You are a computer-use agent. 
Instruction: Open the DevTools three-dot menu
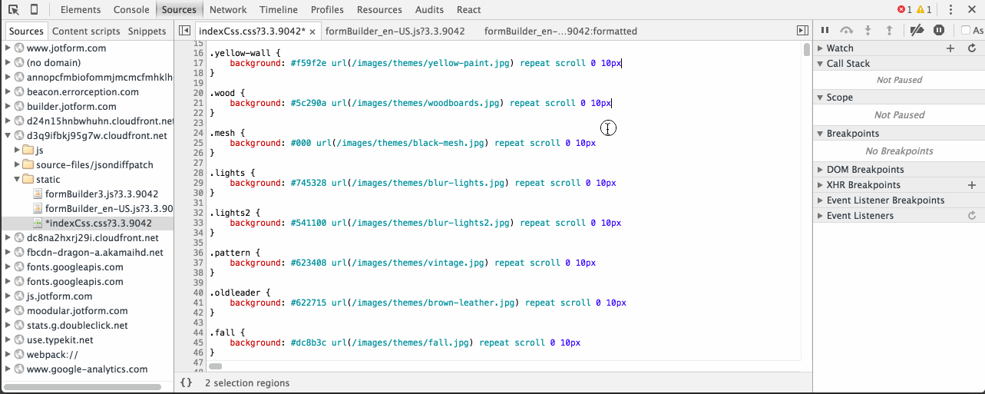pyautogui.click(x=950, y=10)
